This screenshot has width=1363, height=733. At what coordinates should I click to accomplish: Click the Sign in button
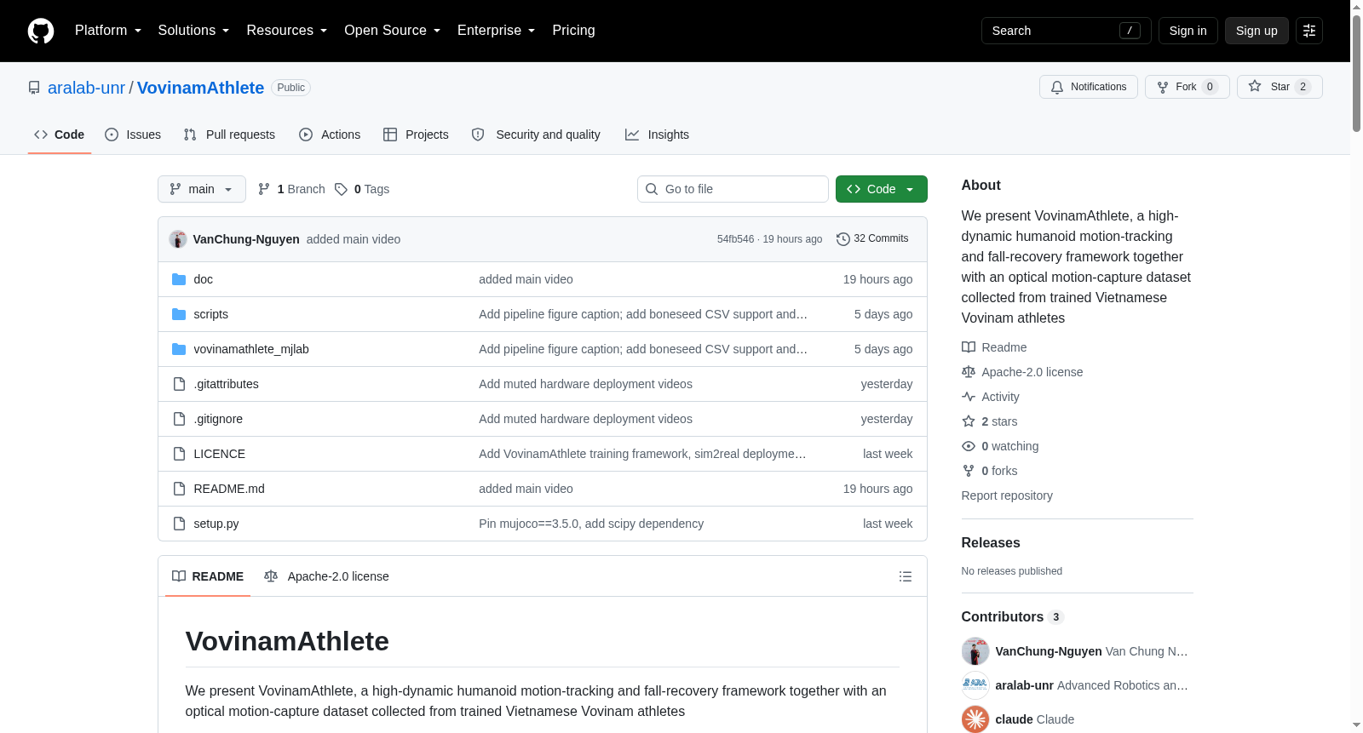pyautogui.click(x=1188, y=31)
